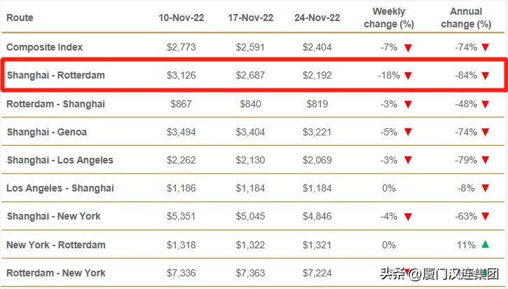Select the Shanghai - Los Angeles route label
508x289 pixels.
(x=60, y=160)
